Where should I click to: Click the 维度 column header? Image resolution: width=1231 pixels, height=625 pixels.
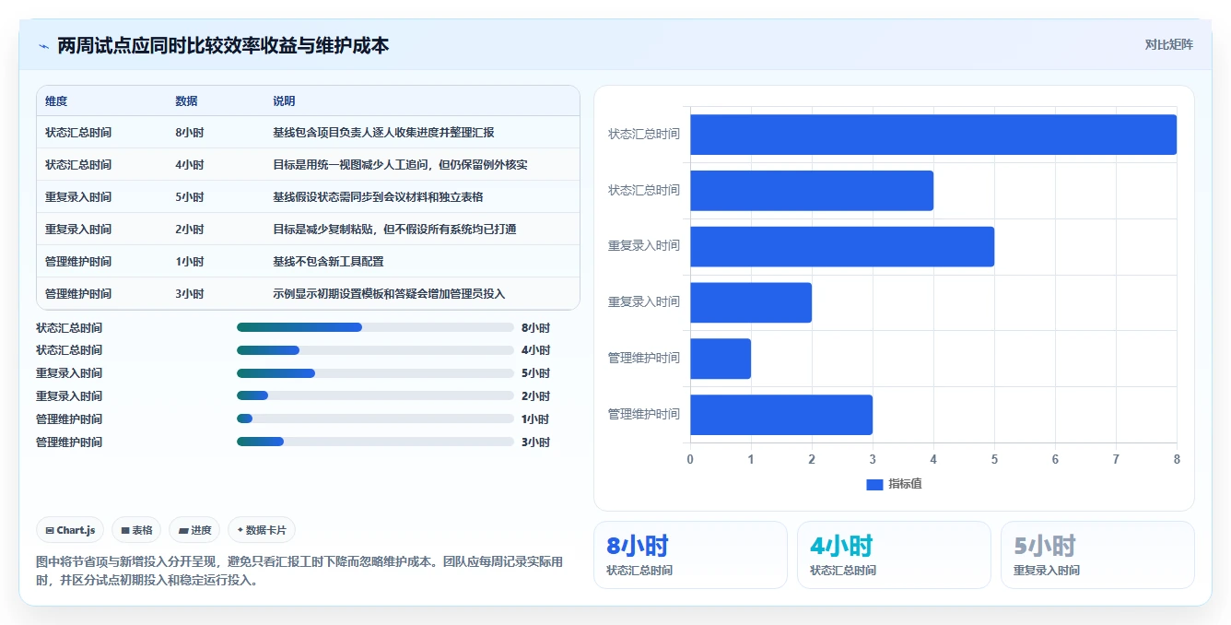56,101
